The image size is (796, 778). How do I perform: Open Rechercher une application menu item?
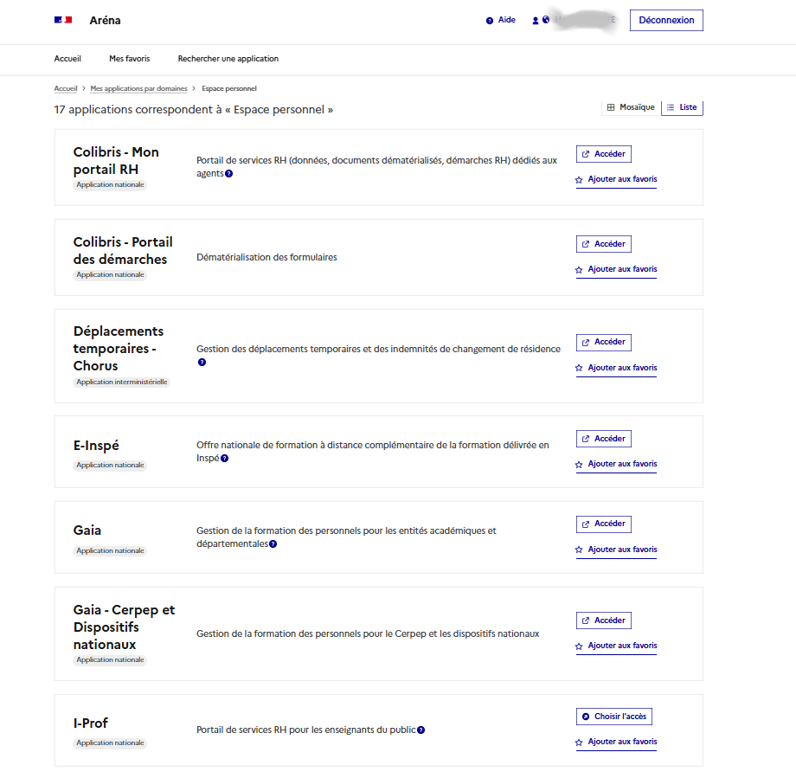[228, 59]
